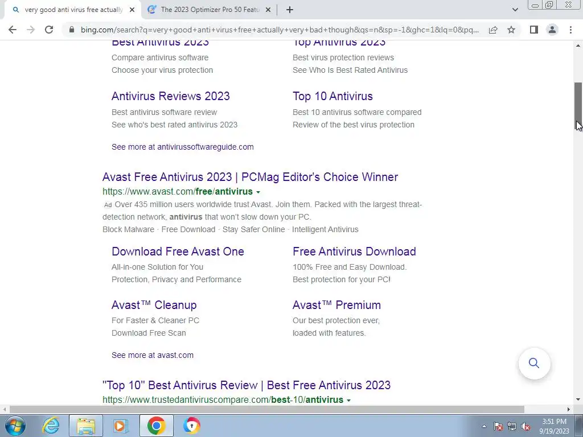Viewport: 583px width, 437px height.
Task: Select Google Chrome taskbar icon
Action: 156,426
